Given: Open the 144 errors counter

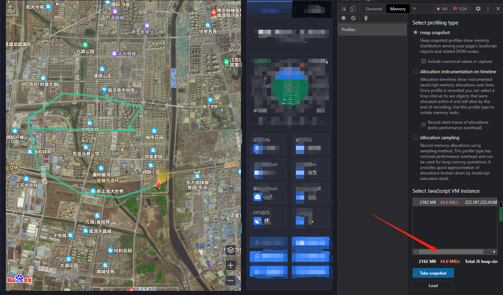Looking at the screenshot, I should [x=442, y=9].
